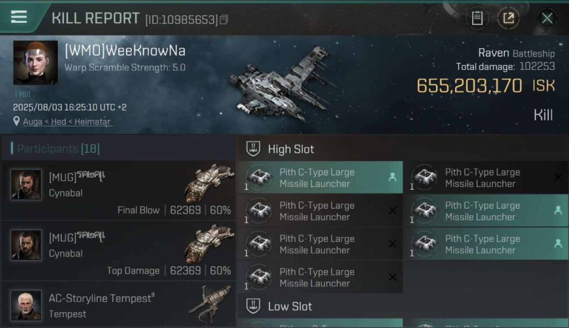Close the kill report window
This screenshot has width=569, height=328.
[x=547, y=18]
